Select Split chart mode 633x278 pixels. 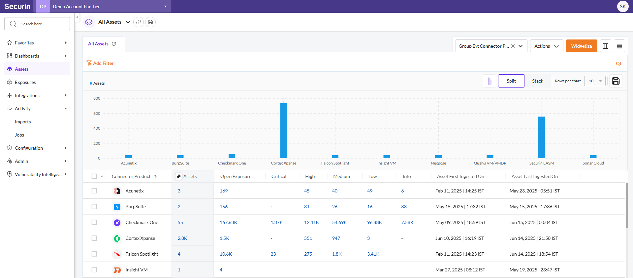pyautogui.click(x=511, y=81)
